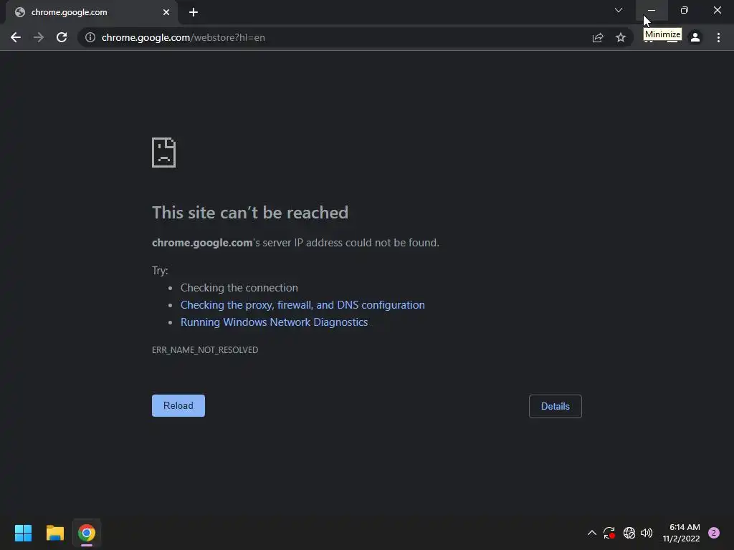Click the forward navigation arrow

point(39,37)
